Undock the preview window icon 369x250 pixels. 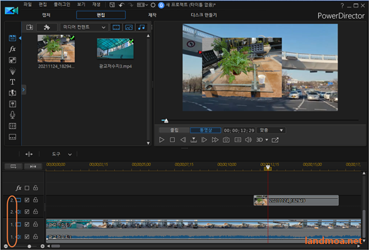275,140
